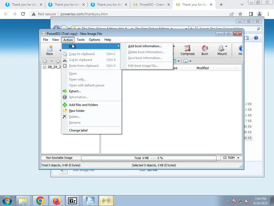
Task: Click the muted volume tray icon
Action: 247,201
